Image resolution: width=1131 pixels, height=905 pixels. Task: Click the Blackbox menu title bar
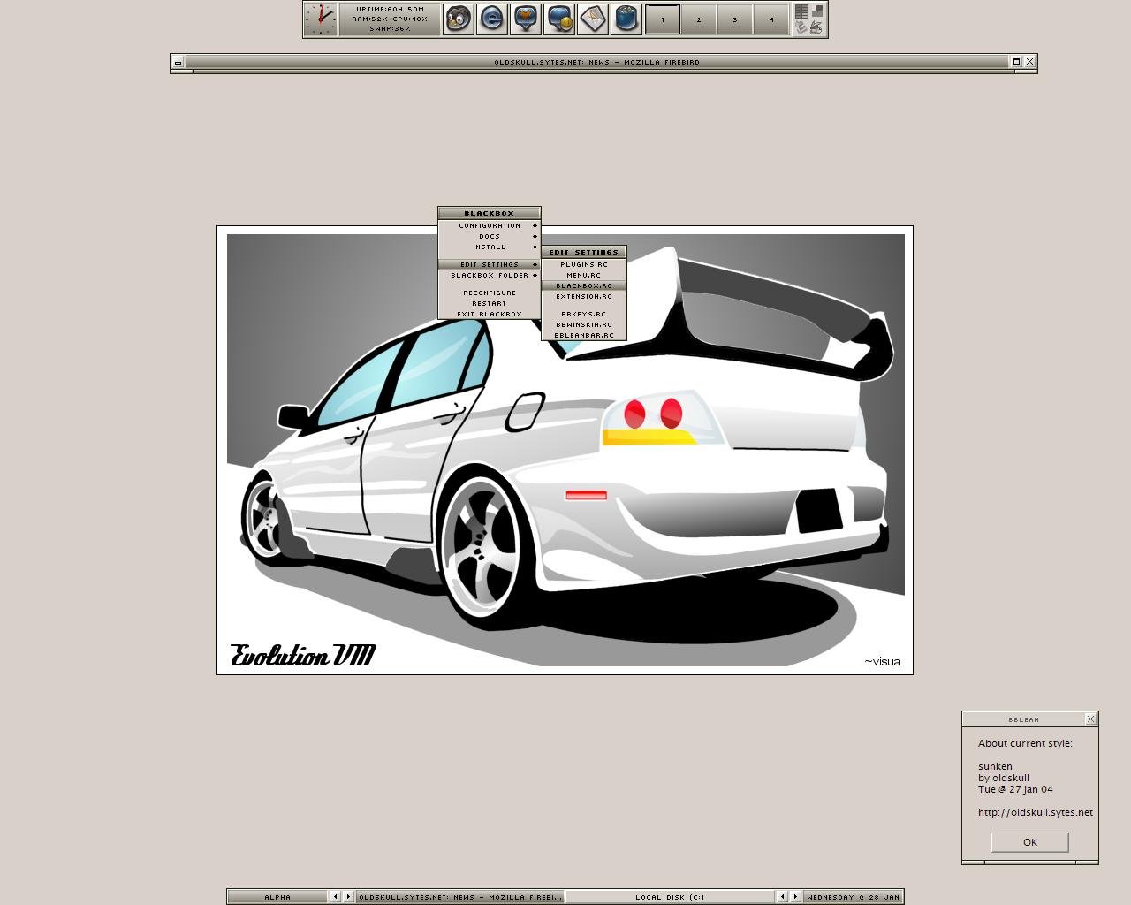coord(490,213)
